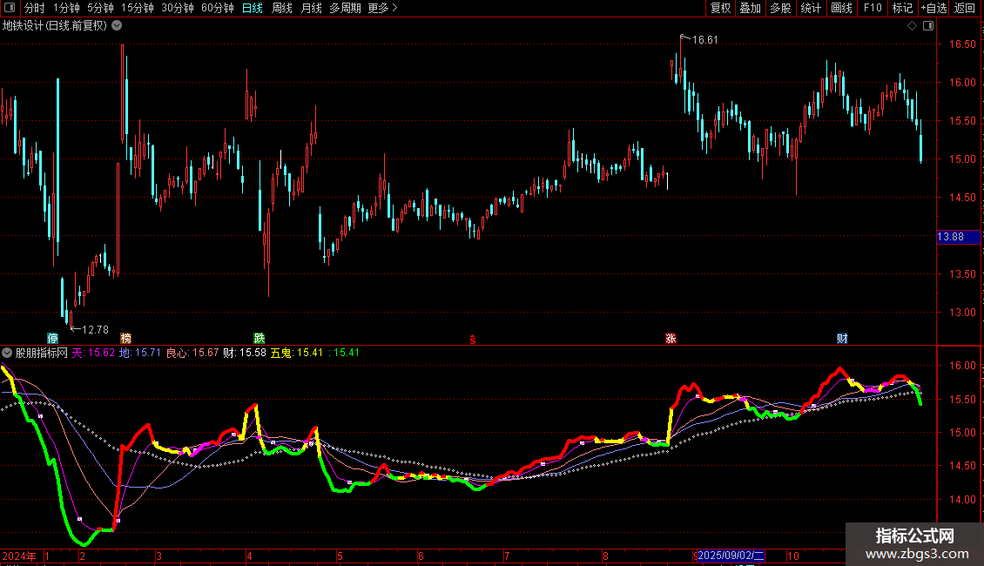Click the 2025/09/02 date label
This screenshot has height=566, width=984.
(731, 556)
